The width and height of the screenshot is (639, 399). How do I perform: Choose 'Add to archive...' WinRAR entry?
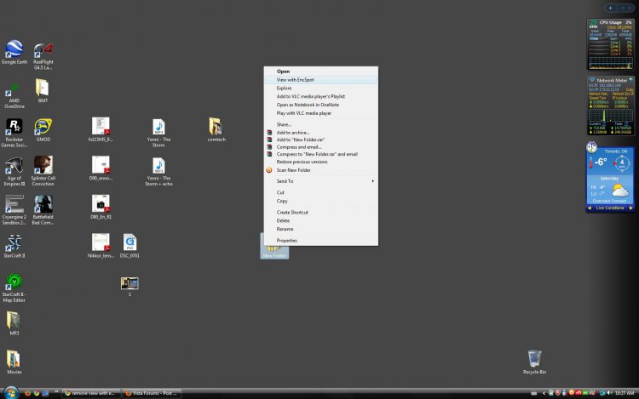tap(321, 133)
